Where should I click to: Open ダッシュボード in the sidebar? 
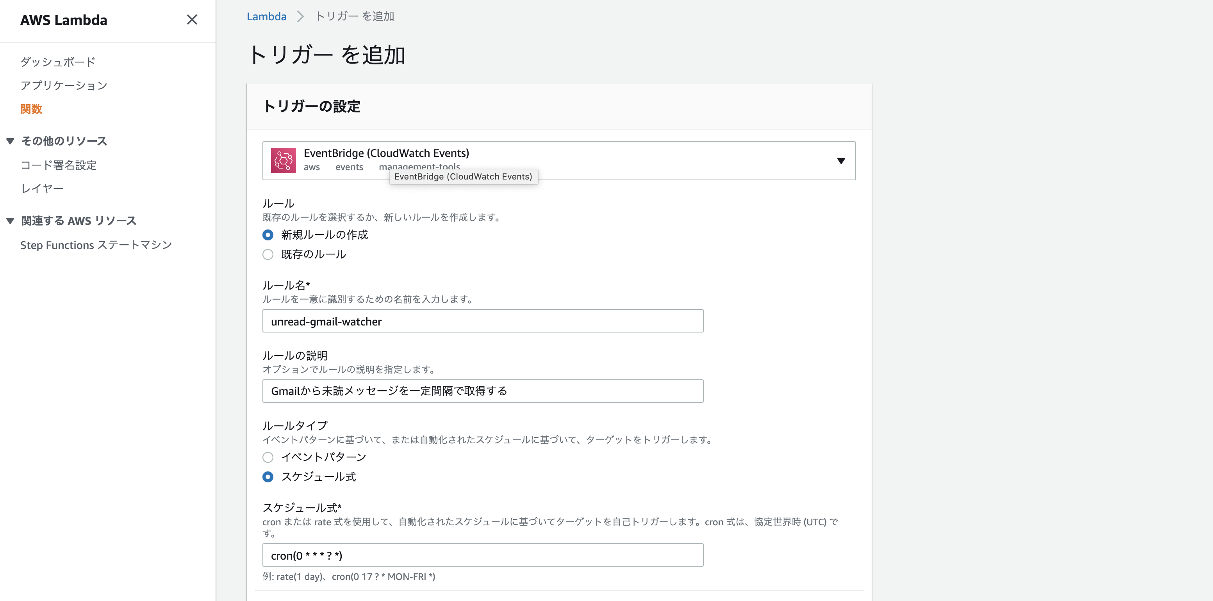[x=58, y=62]
